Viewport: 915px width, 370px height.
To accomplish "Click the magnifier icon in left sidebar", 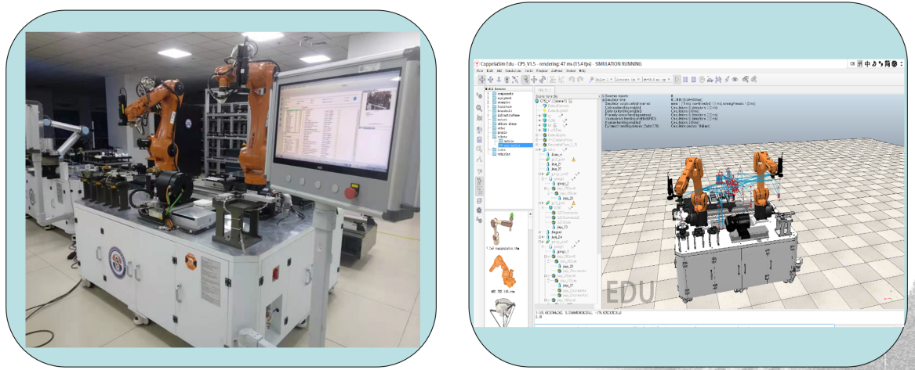I will pyautogui.click(x=479, y=107).
